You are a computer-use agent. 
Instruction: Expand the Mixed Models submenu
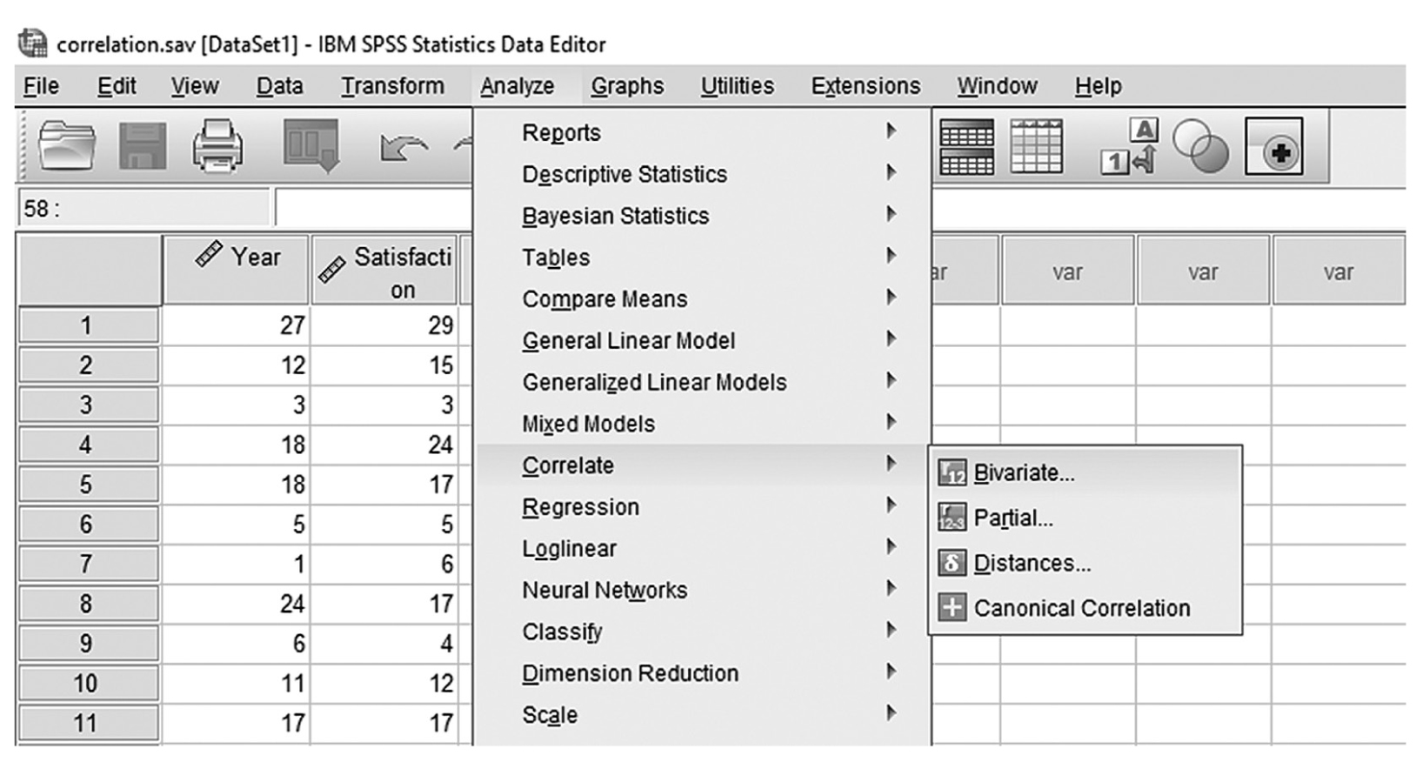703,425
